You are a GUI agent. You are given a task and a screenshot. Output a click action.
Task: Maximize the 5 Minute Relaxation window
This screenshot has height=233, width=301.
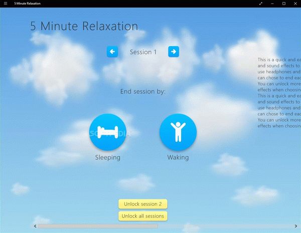[284, 4]
